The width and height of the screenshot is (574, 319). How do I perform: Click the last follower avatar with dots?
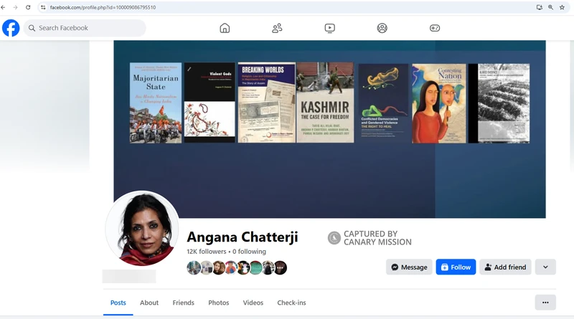point(281,268)
